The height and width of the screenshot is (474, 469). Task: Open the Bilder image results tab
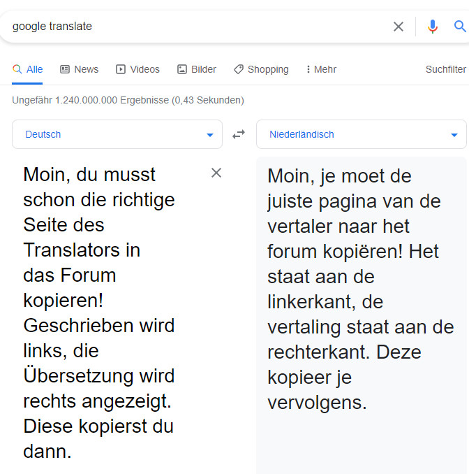coord(197,69)
